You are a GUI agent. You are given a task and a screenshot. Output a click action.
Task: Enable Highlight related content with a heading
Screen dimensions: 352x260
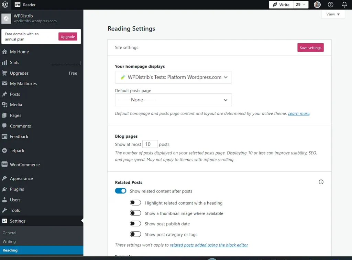(135, 203)
